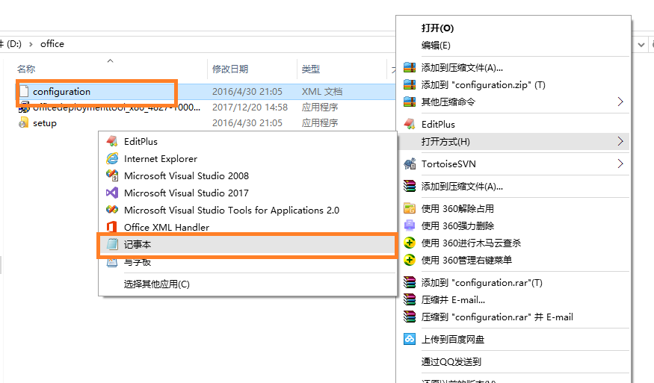
Task: Click the archive icon beside 添加到 "configuration.zip"
Action: [410, 84]
